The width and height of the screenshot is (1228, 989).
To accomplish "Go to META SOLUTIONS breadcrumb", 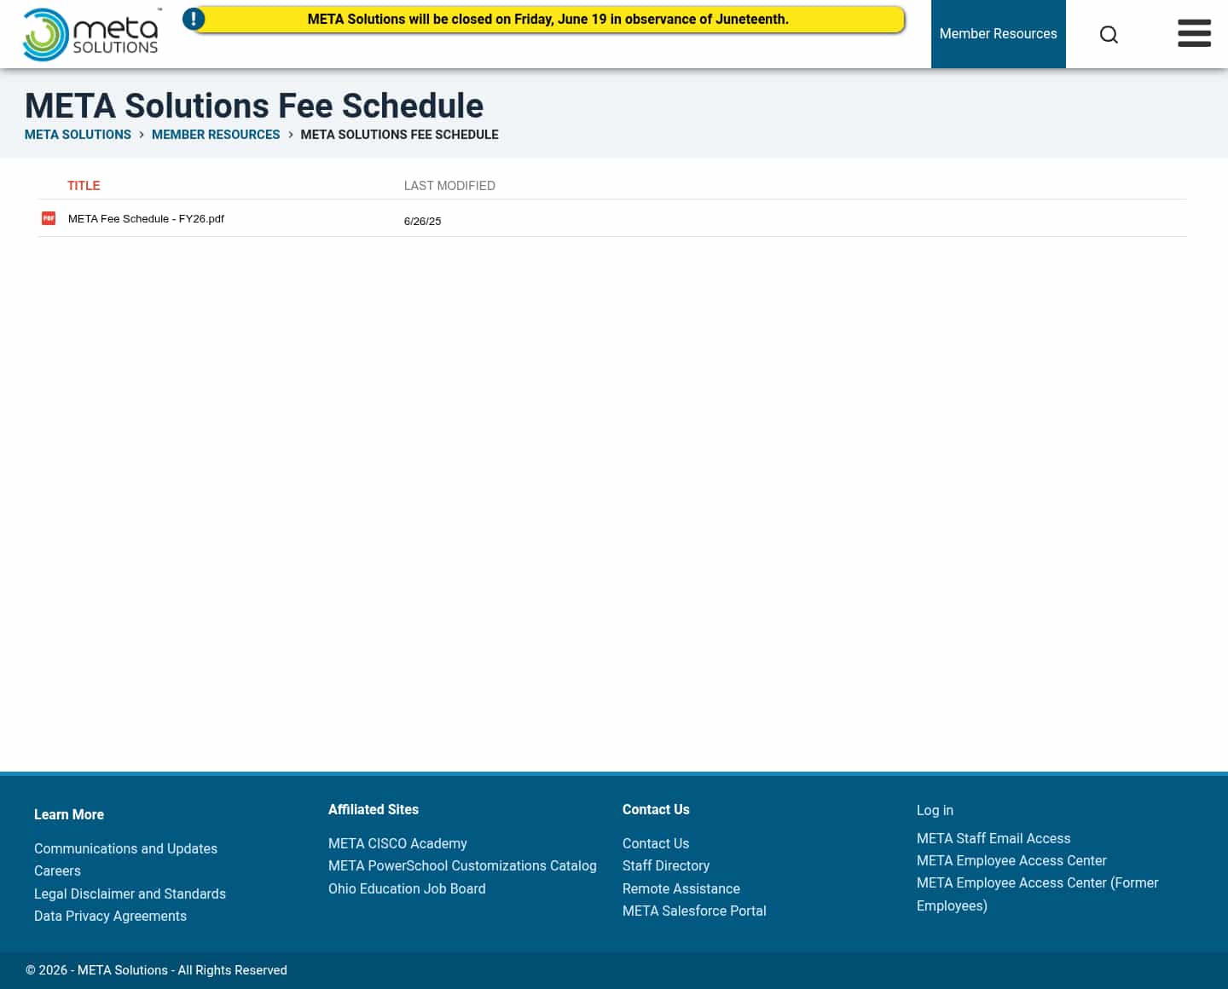I will point(78,135).
